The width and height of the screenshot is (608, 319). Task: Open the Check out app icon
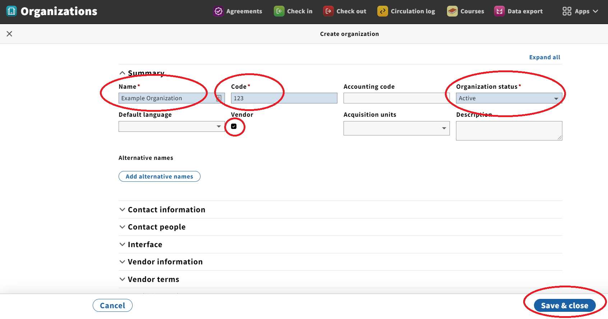click(x=328, y=11)
